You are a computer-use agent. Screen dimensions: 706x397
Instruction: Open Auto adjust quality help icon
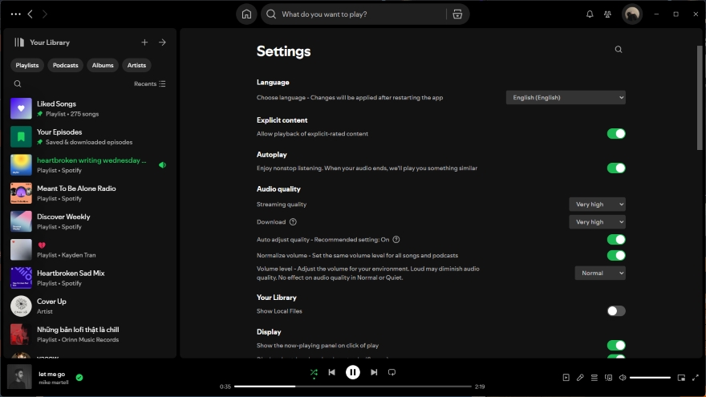tap(396, 240)
